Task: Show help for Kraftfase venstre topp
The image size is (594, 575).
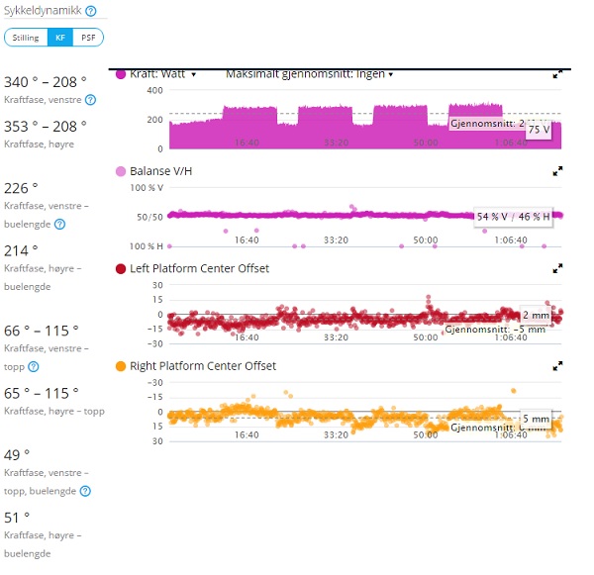Action: (34, 366)
